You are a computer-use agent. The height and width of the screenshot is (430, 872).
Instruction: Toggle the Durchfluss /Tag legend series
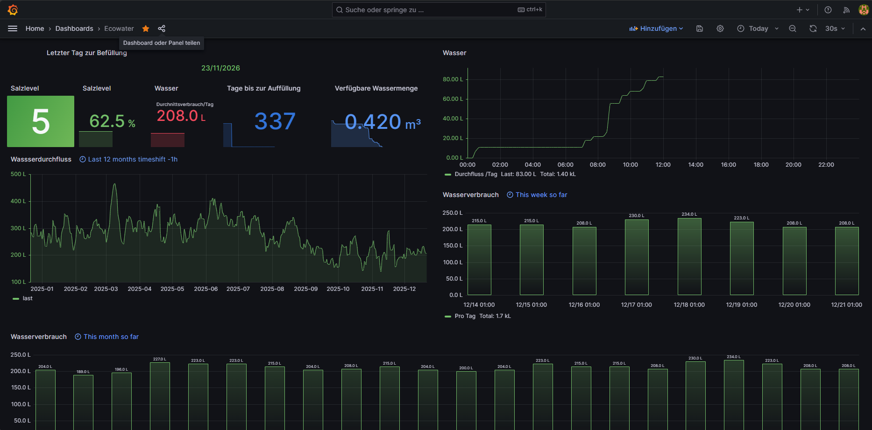pos(475,174)
